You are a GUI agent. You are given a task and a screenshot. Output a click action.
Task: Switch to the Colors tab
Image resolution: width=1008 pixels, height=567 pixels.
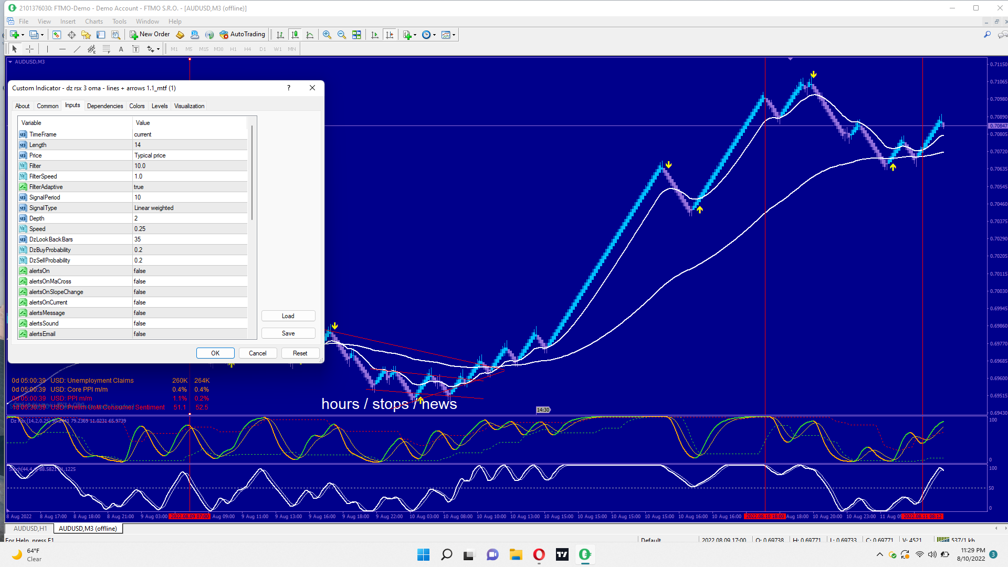pos(136,106)
